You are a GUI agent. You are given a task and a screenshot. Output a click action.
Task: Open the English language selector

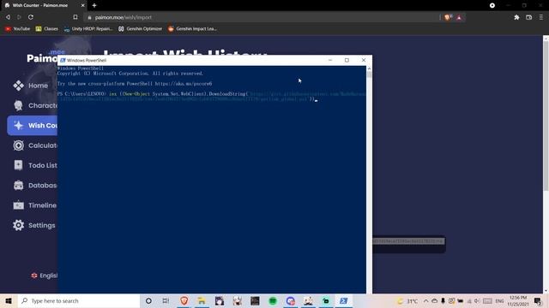44,275
